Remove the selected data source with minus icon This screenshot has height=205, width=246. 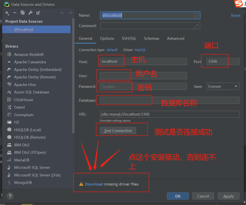coord(15,13)
